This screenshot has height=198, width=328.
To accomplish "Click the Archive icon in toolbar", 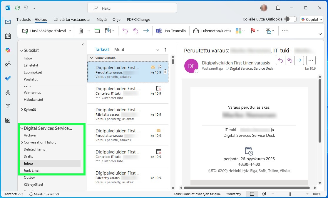I will [97, 31].
